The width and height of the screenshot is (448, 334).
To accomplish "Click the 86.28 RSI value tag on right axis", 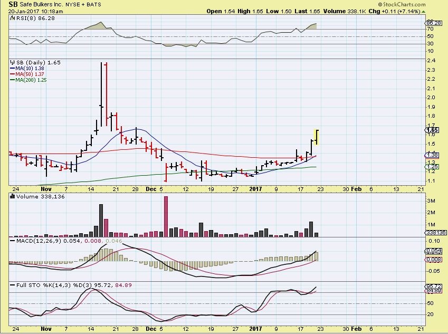I will click(433, 23).
